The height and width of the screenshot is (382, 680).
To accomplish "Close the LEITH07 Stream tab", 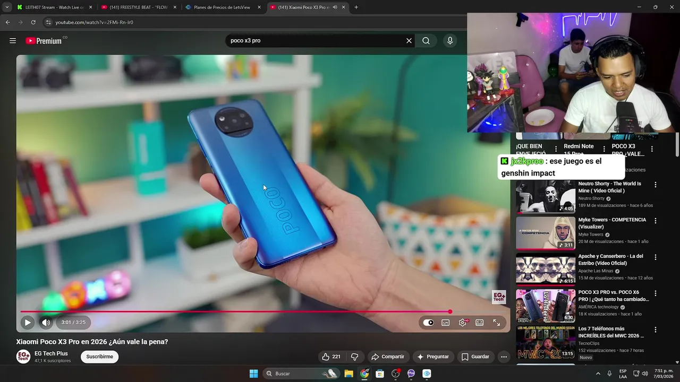I will tap(90, 7).
